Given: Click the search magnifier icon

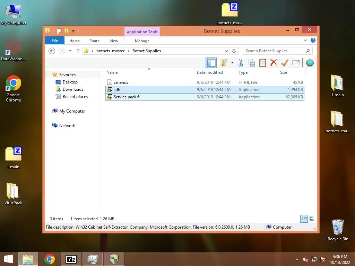Looking at the screenshot, I should (x=308, y=51).
